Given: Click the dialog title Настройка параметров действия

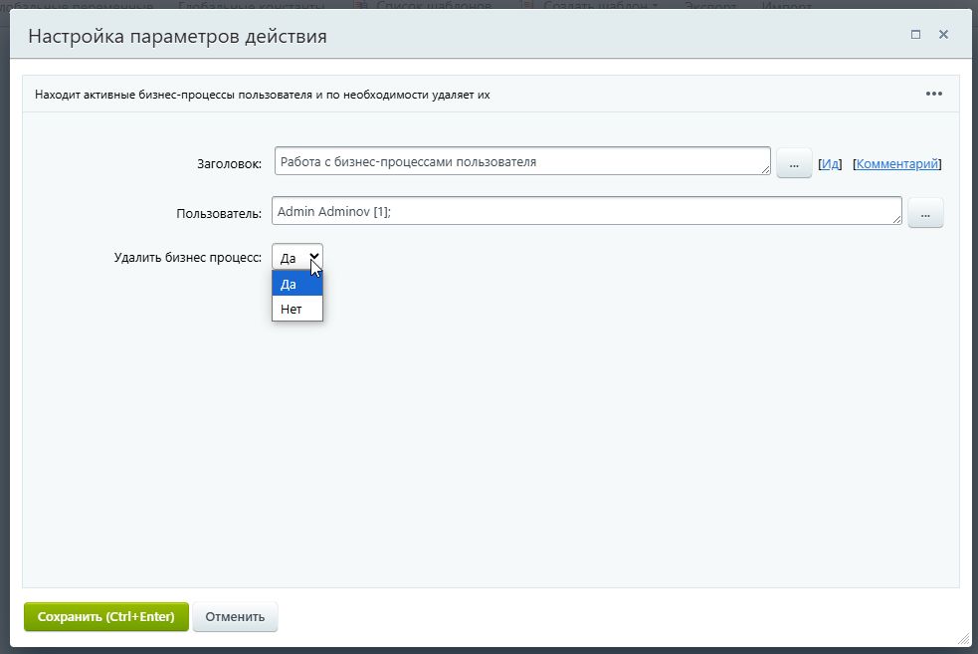Looking at the screenshot, I should point(177,37).
